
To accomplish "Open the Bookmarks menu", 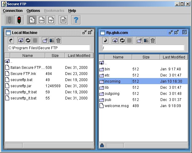I will 54,11.
